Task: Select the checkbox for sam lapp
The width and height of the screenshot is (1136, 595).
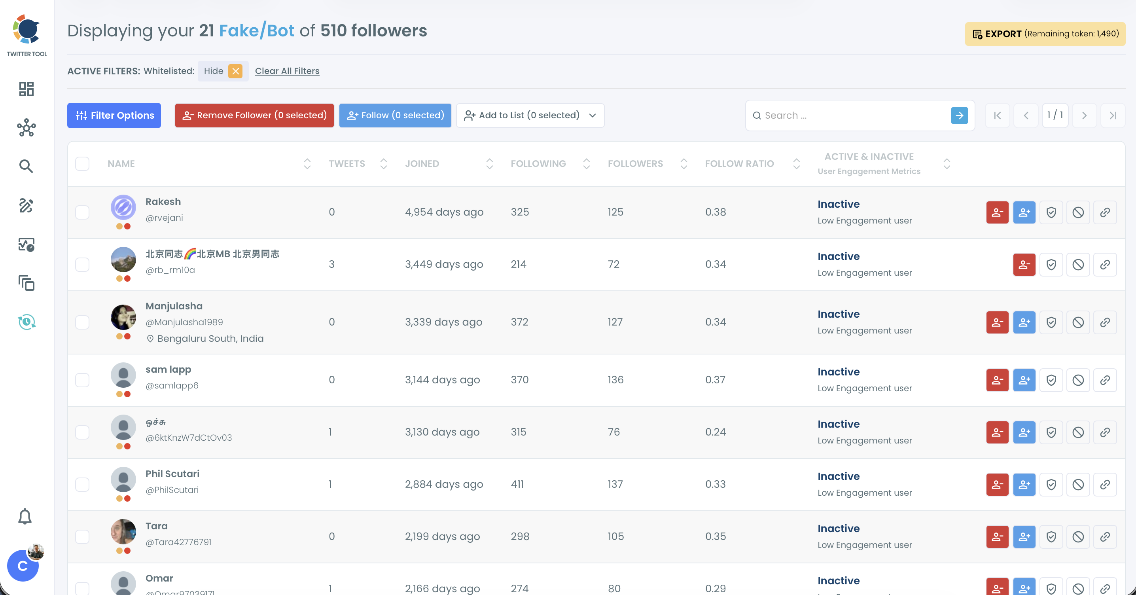Action: coord(82,380)
